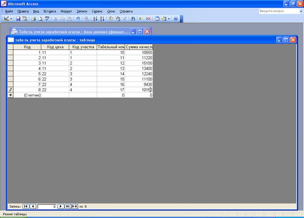Screen dimensions: 304x218
Task: Click the cell with value 13400
Action: [139, 69]
